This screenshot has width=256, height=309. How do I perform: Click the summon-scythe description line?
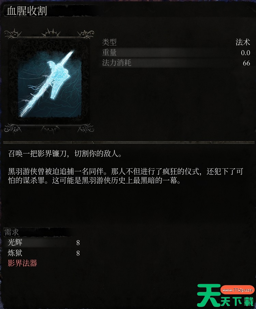pos(65,154)
